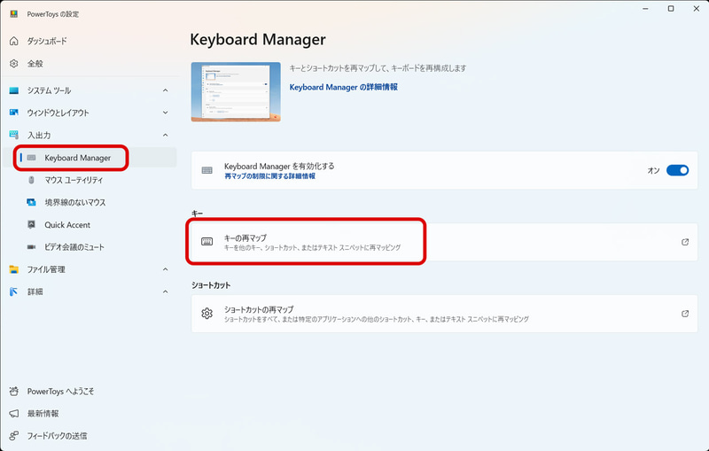Click the オン label next to toggle
Screen dimensions: 709x451
(x=653, y=170)
